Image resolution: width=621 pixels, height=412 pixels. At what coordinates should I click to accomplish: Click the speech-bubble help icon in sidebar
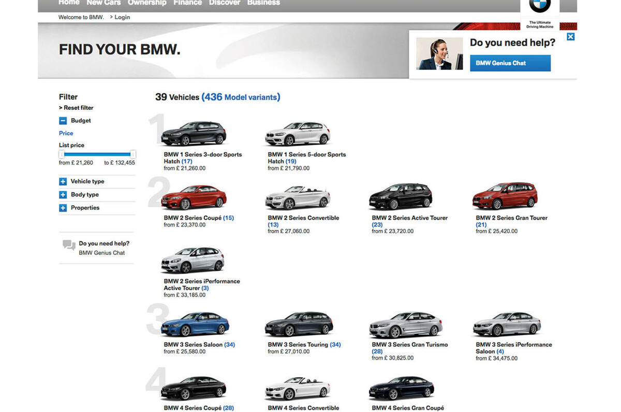click(x=68, y=245)
